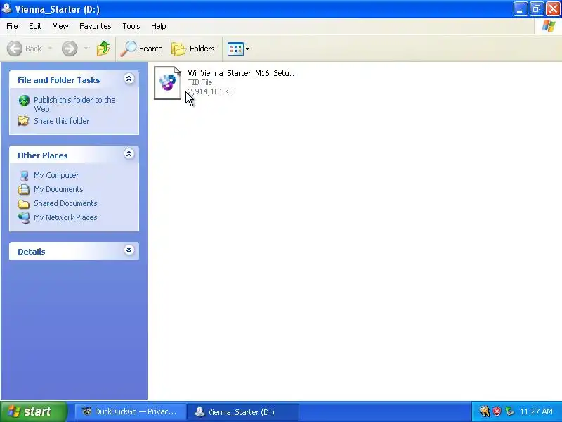This screenshot has height=422, width=562.
Task: Open the Tools menu
Action: pos(131,26)
